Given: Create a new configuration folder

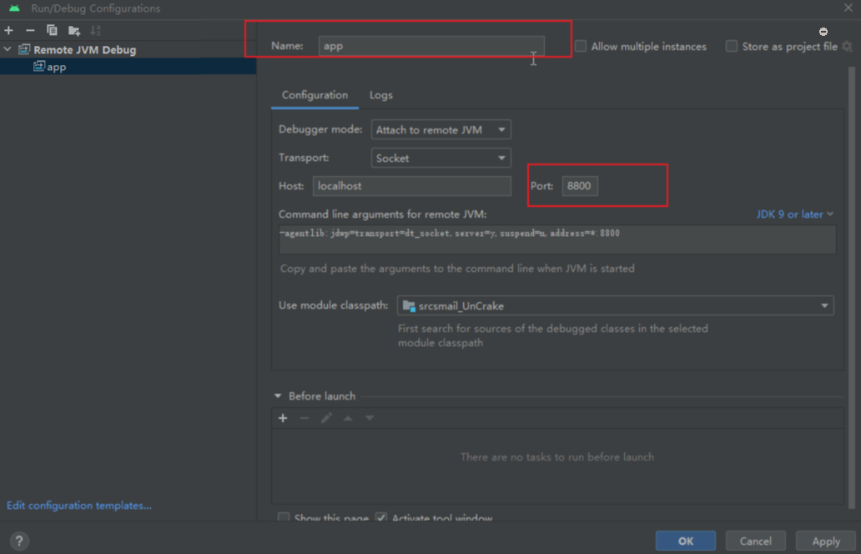Looking at the screenshot, I should 74,30.
